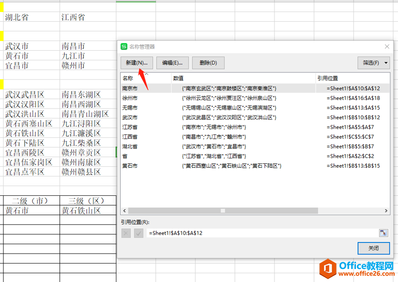The image size is (398, 282).
Task: Select the 武汉洪山区 cell
Action: (31, 114)
